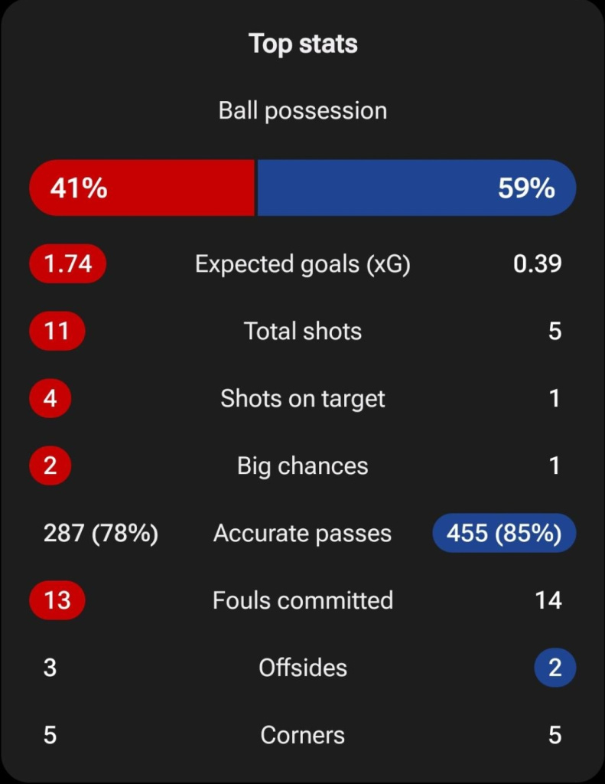Click the Fouls committed label
This screenshot has height=784, width=605.
303,600
